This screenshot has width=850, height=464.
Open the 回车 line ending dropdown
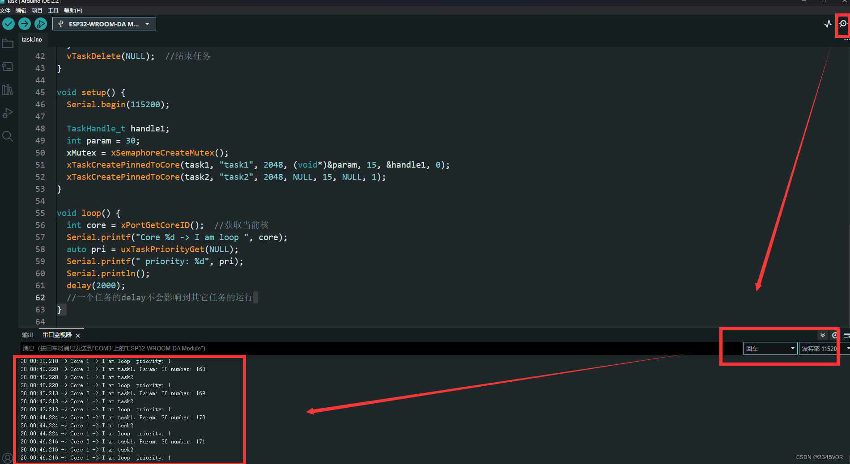[x=770, y=349]
